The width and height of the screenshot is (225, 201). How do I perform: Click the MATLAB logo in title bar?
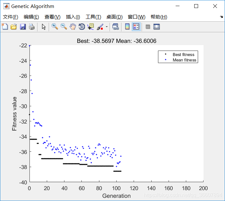coord(6,6)
